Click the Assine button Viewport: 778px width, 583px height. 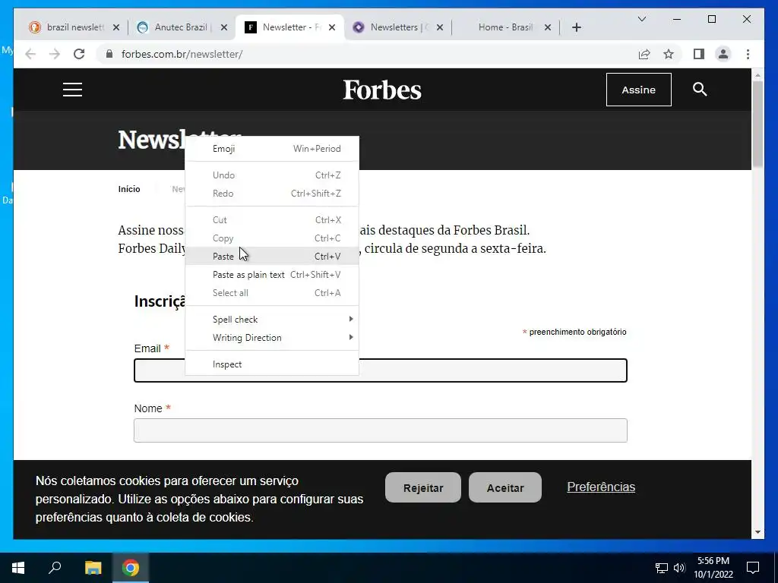pyautogui.click(x=638, y=90)
